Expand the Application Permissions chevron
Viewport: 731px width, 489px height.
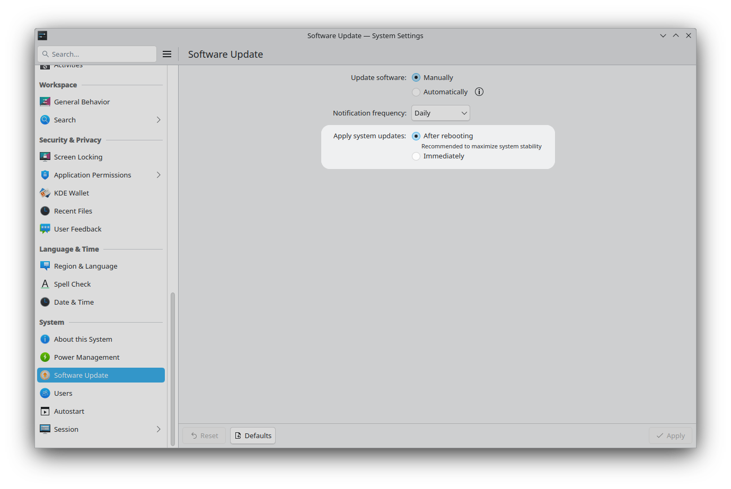(158, 175)
